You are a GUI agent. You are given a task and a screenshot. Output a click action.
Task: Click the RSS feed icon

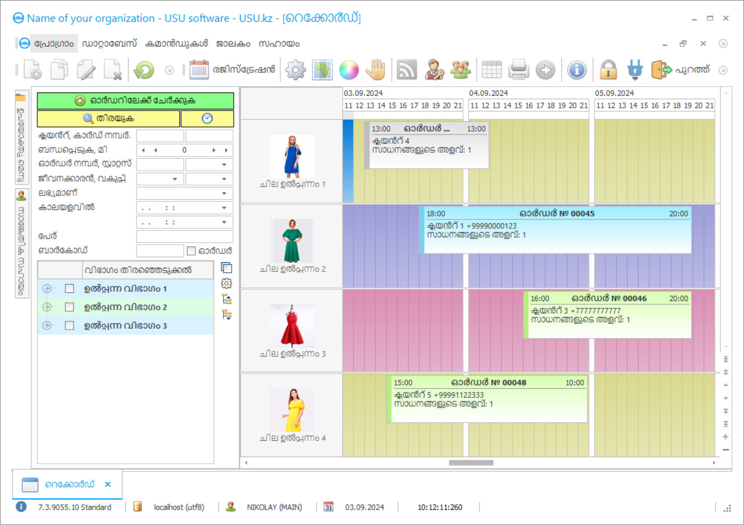(407, 70)
